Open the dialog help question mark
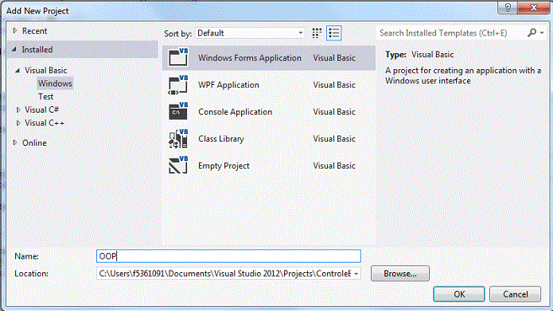 point(508,7)
